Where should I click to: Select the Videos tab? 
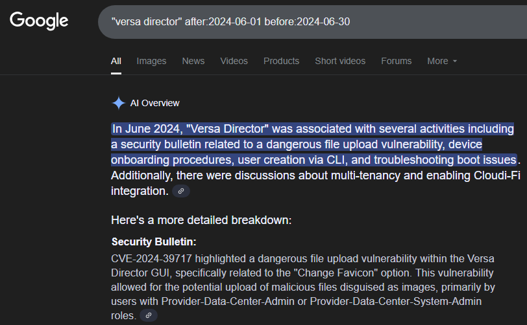click(234, 61)
